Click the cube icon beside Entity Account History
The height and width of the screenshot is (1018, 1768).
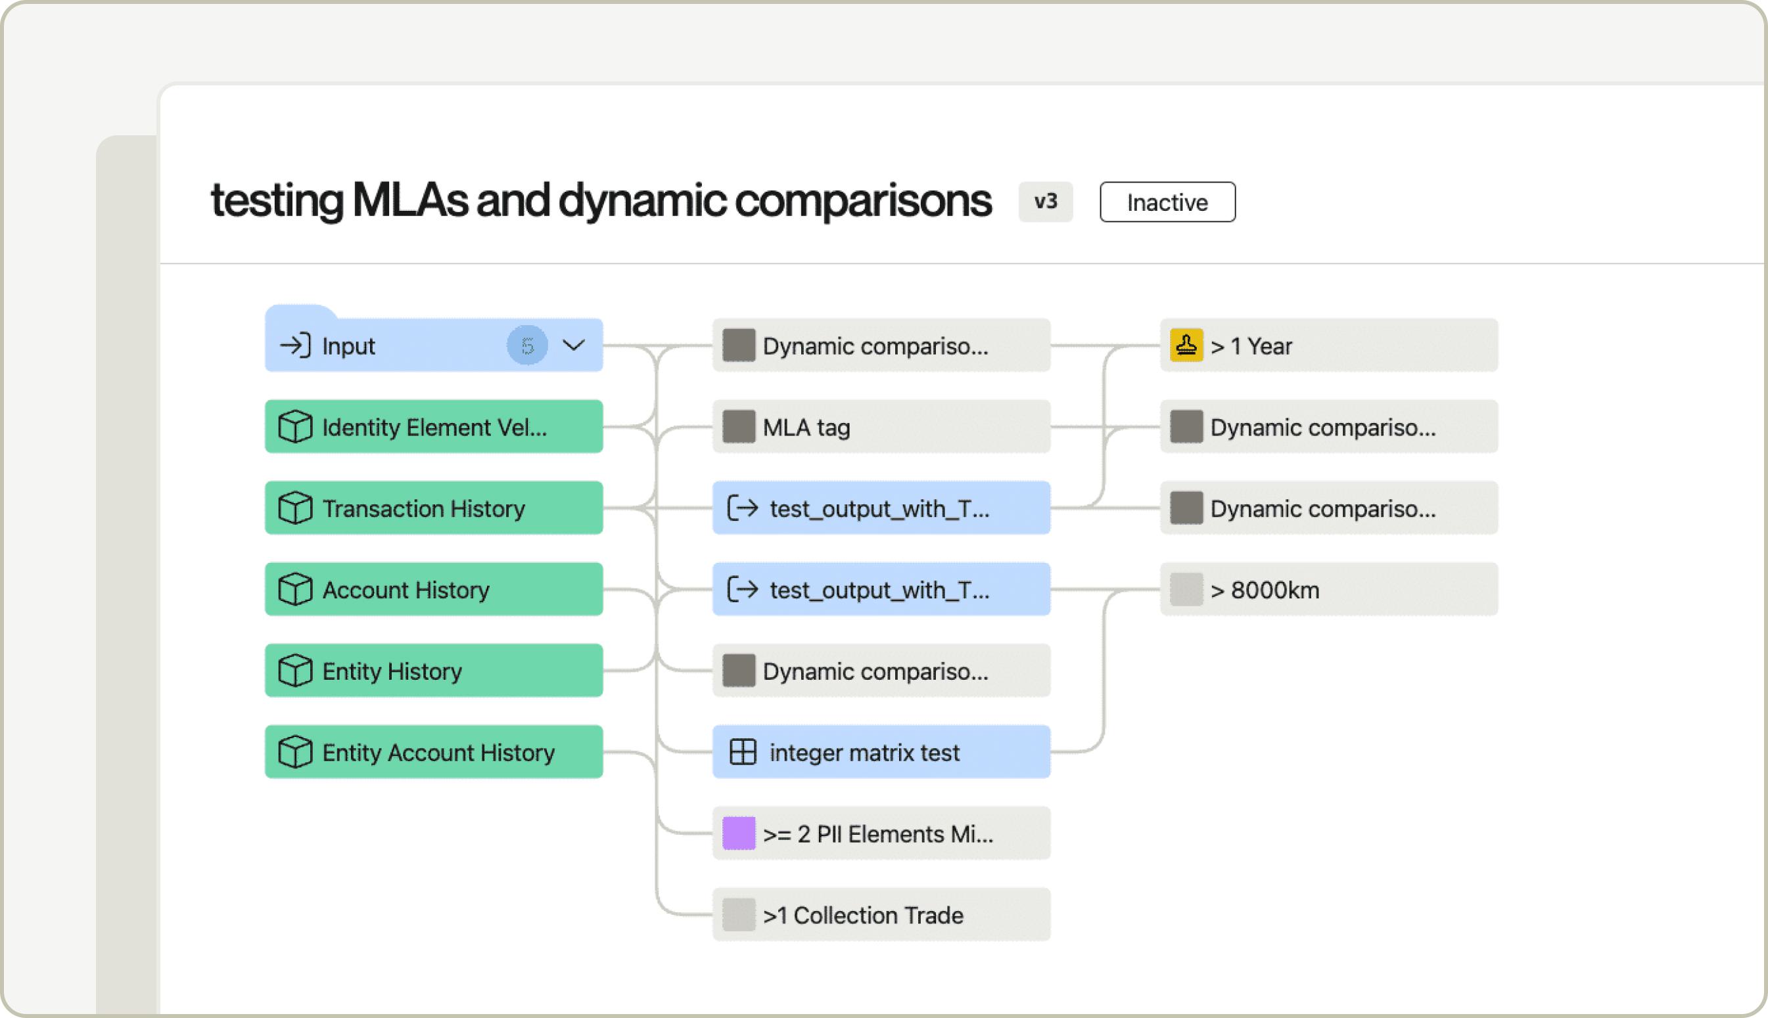[294, 751]
